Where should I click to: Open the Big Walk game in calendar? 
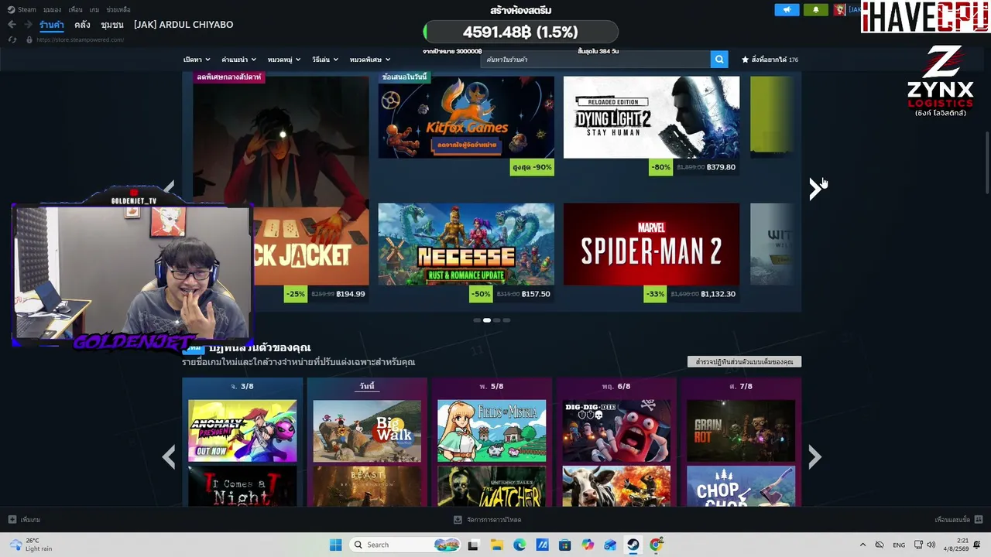point(367,431)
